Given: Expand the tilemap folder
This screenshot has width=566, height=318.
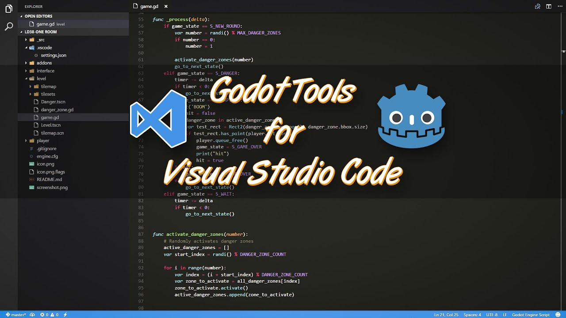Looking at the screenshot, I should [73, 86].
